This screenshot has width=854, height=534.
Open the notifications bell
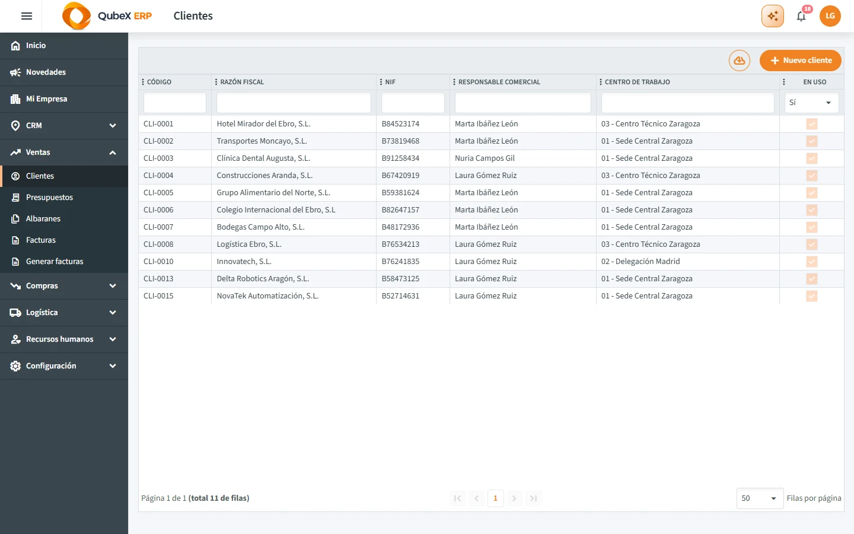[801, 16]
